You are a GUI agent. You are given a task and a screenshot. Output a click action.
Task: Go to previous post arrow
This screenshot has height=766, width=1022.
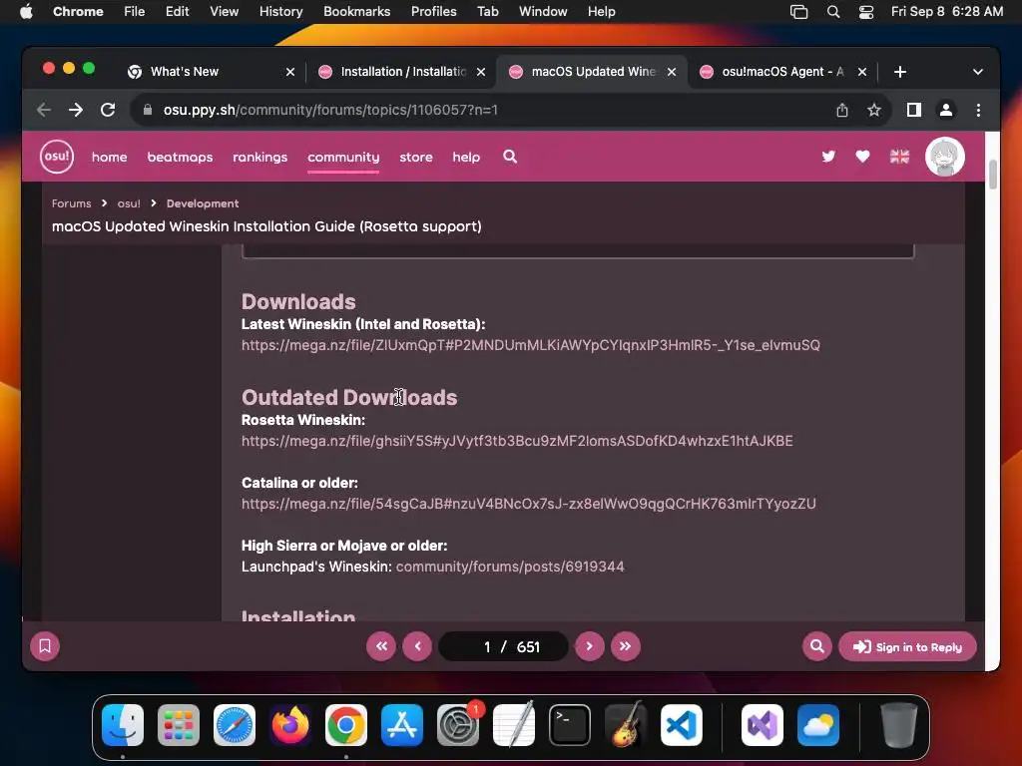click(418, 646)
